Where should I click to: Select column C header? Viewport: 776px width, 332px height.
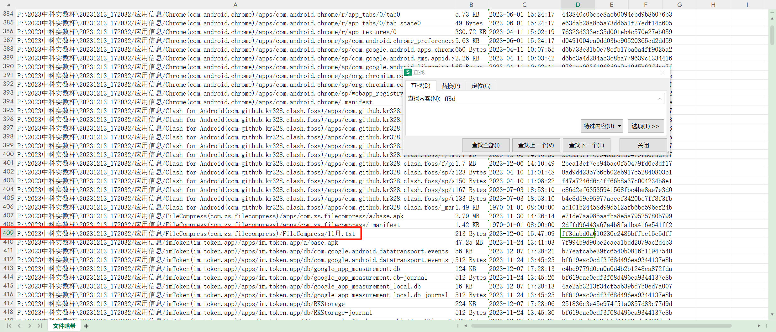(524, 5)
